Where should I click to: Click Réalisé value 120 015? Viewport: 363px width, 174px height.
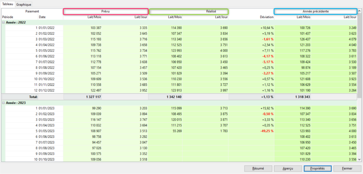(177, 119)
